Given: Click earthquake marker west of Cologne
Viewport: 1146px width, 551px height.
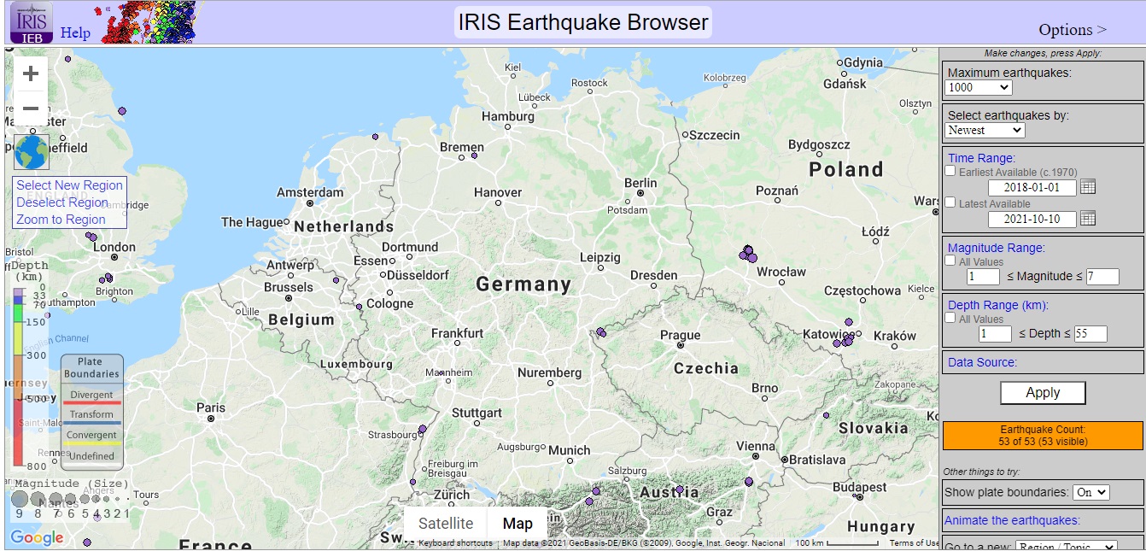Looking at the screenshot, I should click(359, 307).
